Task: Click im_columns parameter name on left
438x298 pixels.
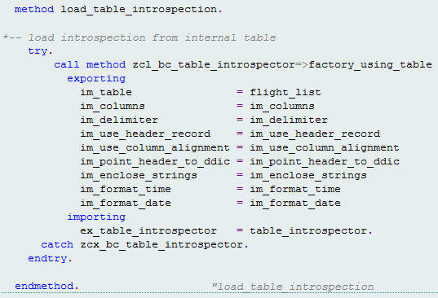Action: [113, 106]
